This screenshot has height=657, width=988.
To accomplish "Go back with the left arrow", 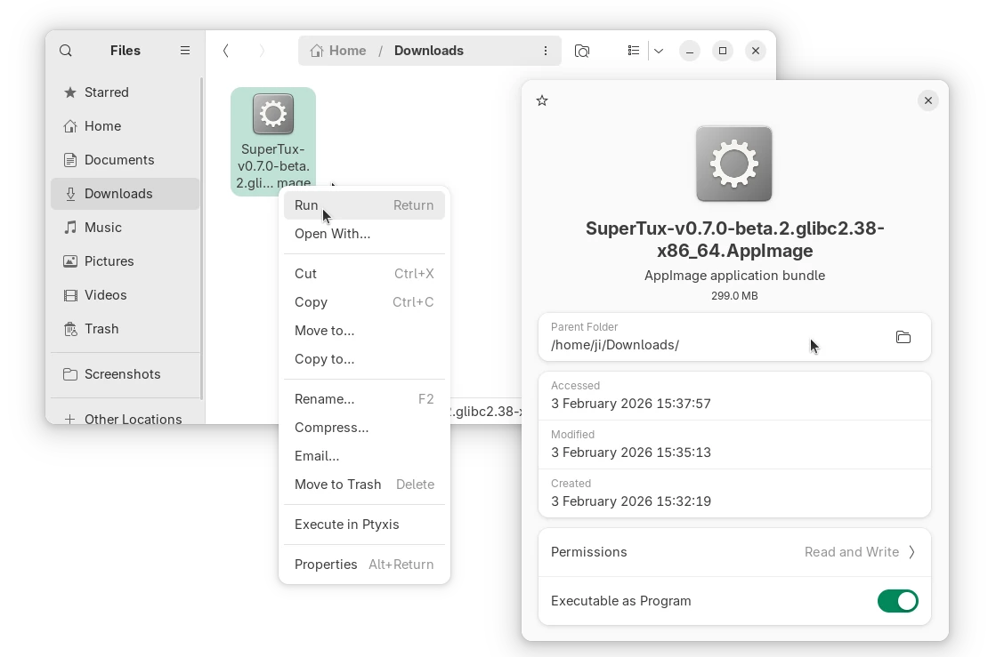I will 226,51.
